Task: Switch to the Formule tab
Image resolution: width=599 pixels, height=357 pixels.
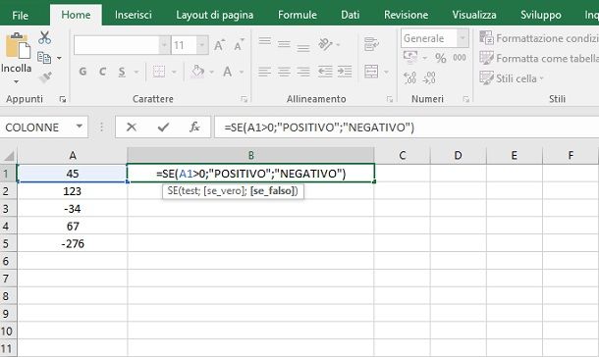Action: click(x=298, y=15)
